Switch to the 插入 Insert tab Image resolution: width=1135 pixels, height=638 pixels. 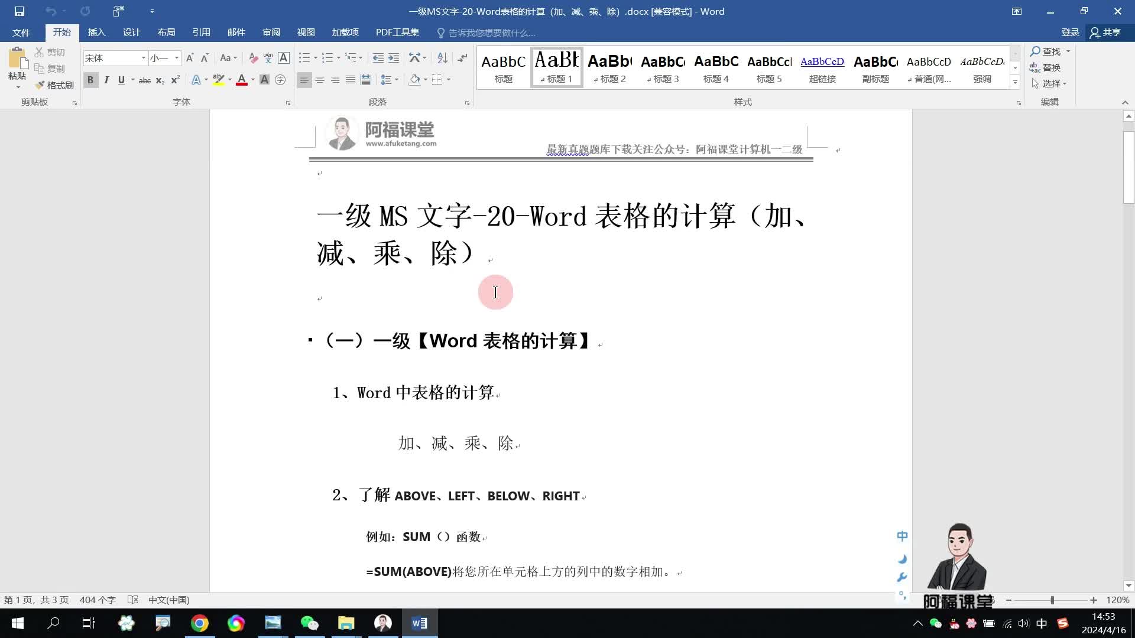pos(96,32)
